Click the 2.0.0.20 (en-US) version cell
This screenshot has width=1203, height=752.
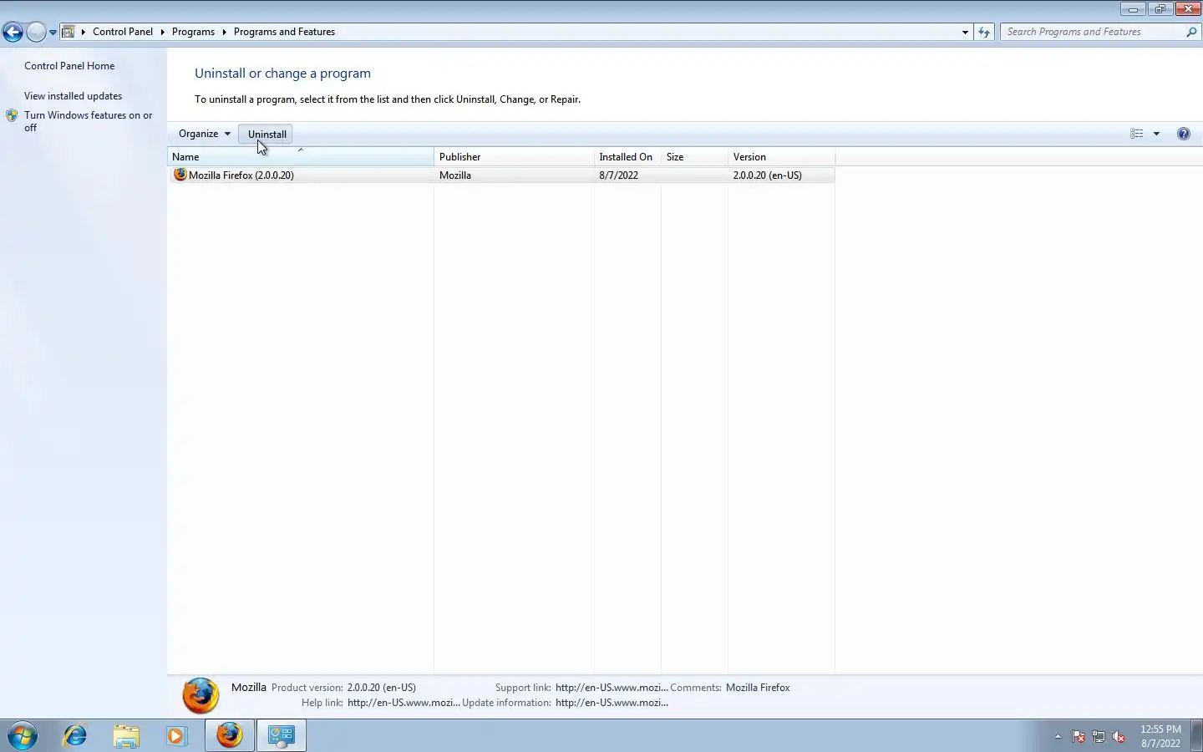767,175
